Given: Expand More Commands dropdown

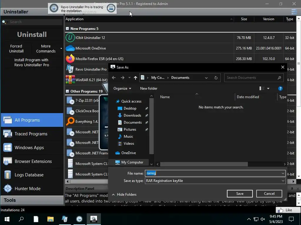Looking at the screenshot, I should pos(61,49).
